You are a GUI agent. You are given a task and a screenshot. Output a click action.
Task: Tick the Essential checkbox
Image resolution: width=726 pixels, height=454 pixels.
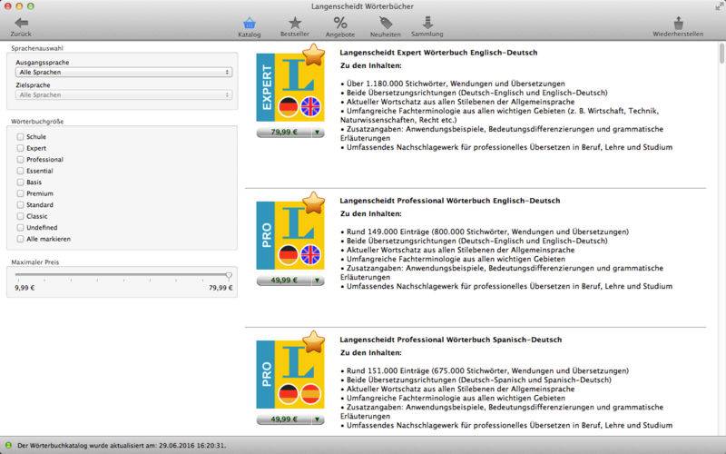tap(20, 171)
